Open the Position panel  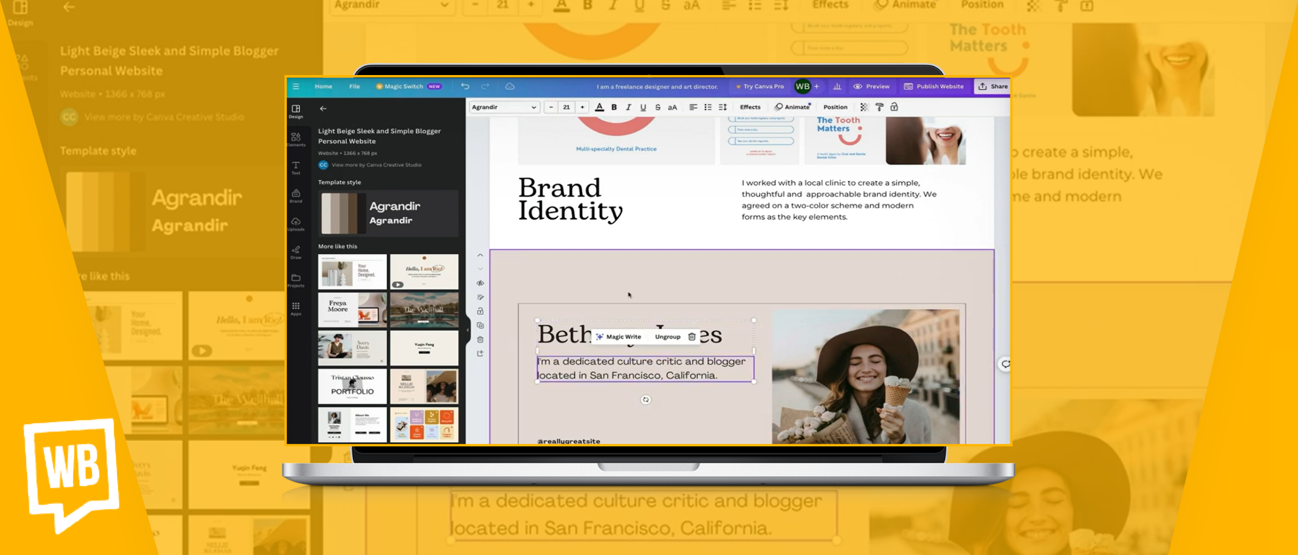click(835, 107)
